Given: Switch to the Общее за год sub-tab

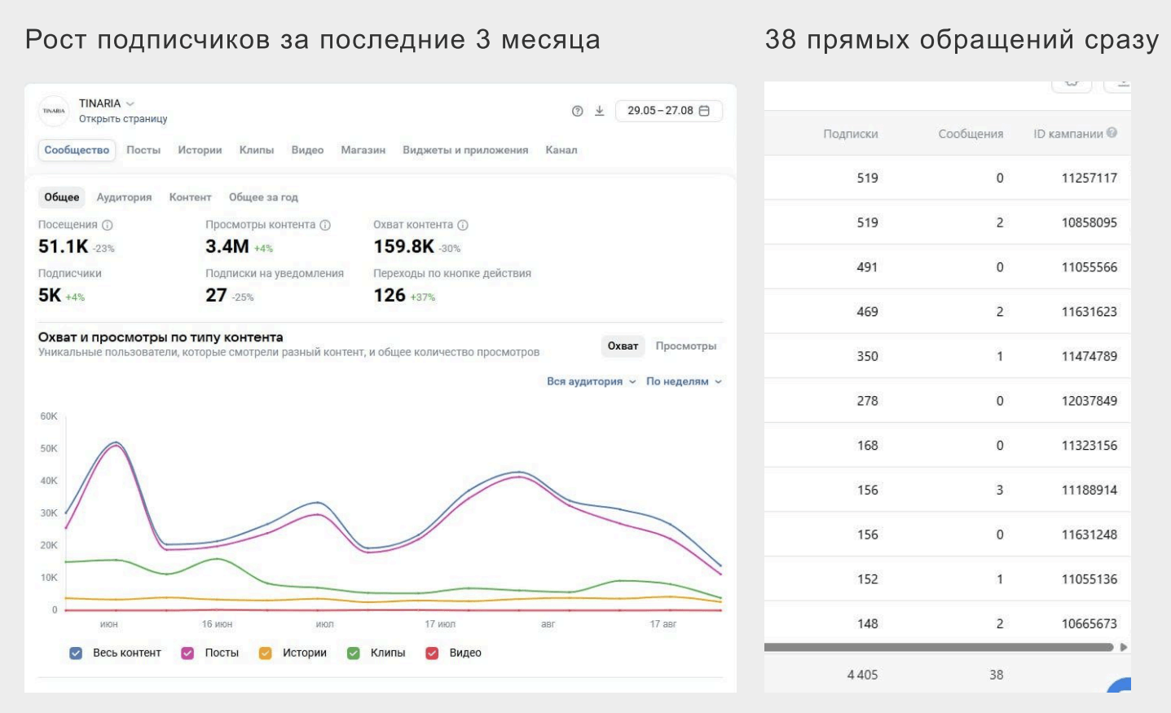Looking at the screenshot, I should pyautogui.click(x=263, y=197).
